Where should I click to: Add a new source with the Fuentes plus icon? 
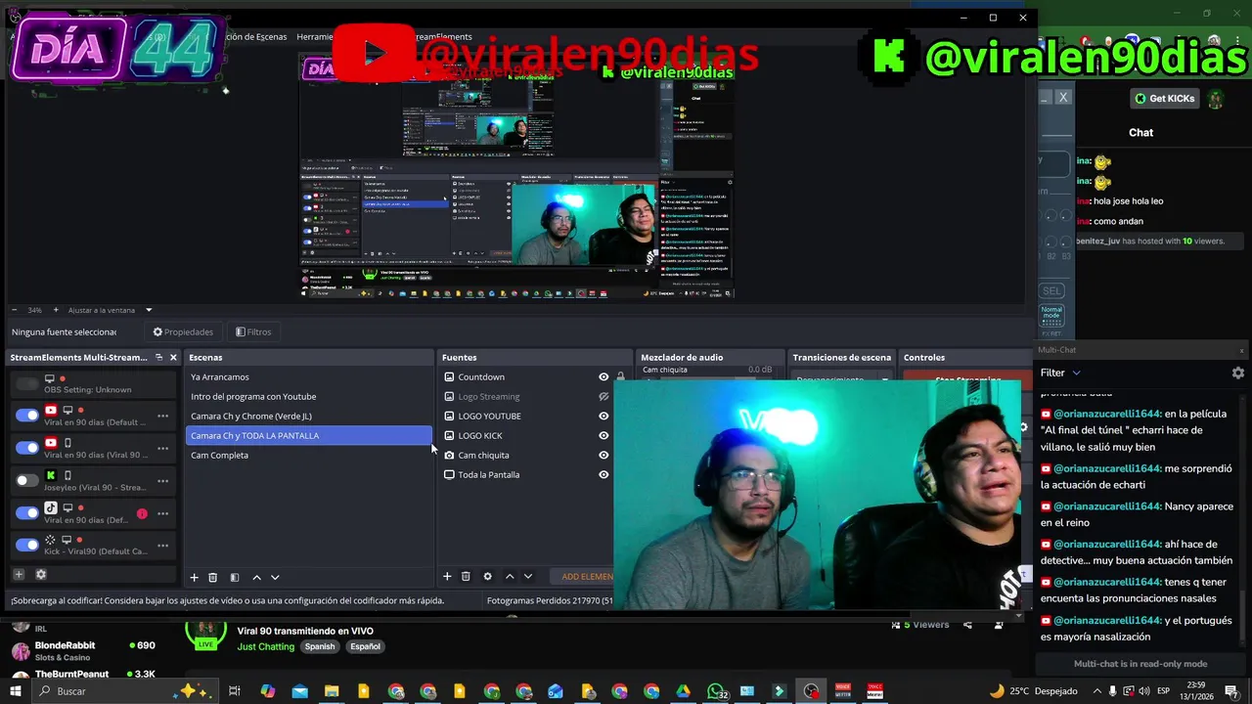[x=447, y=577]
